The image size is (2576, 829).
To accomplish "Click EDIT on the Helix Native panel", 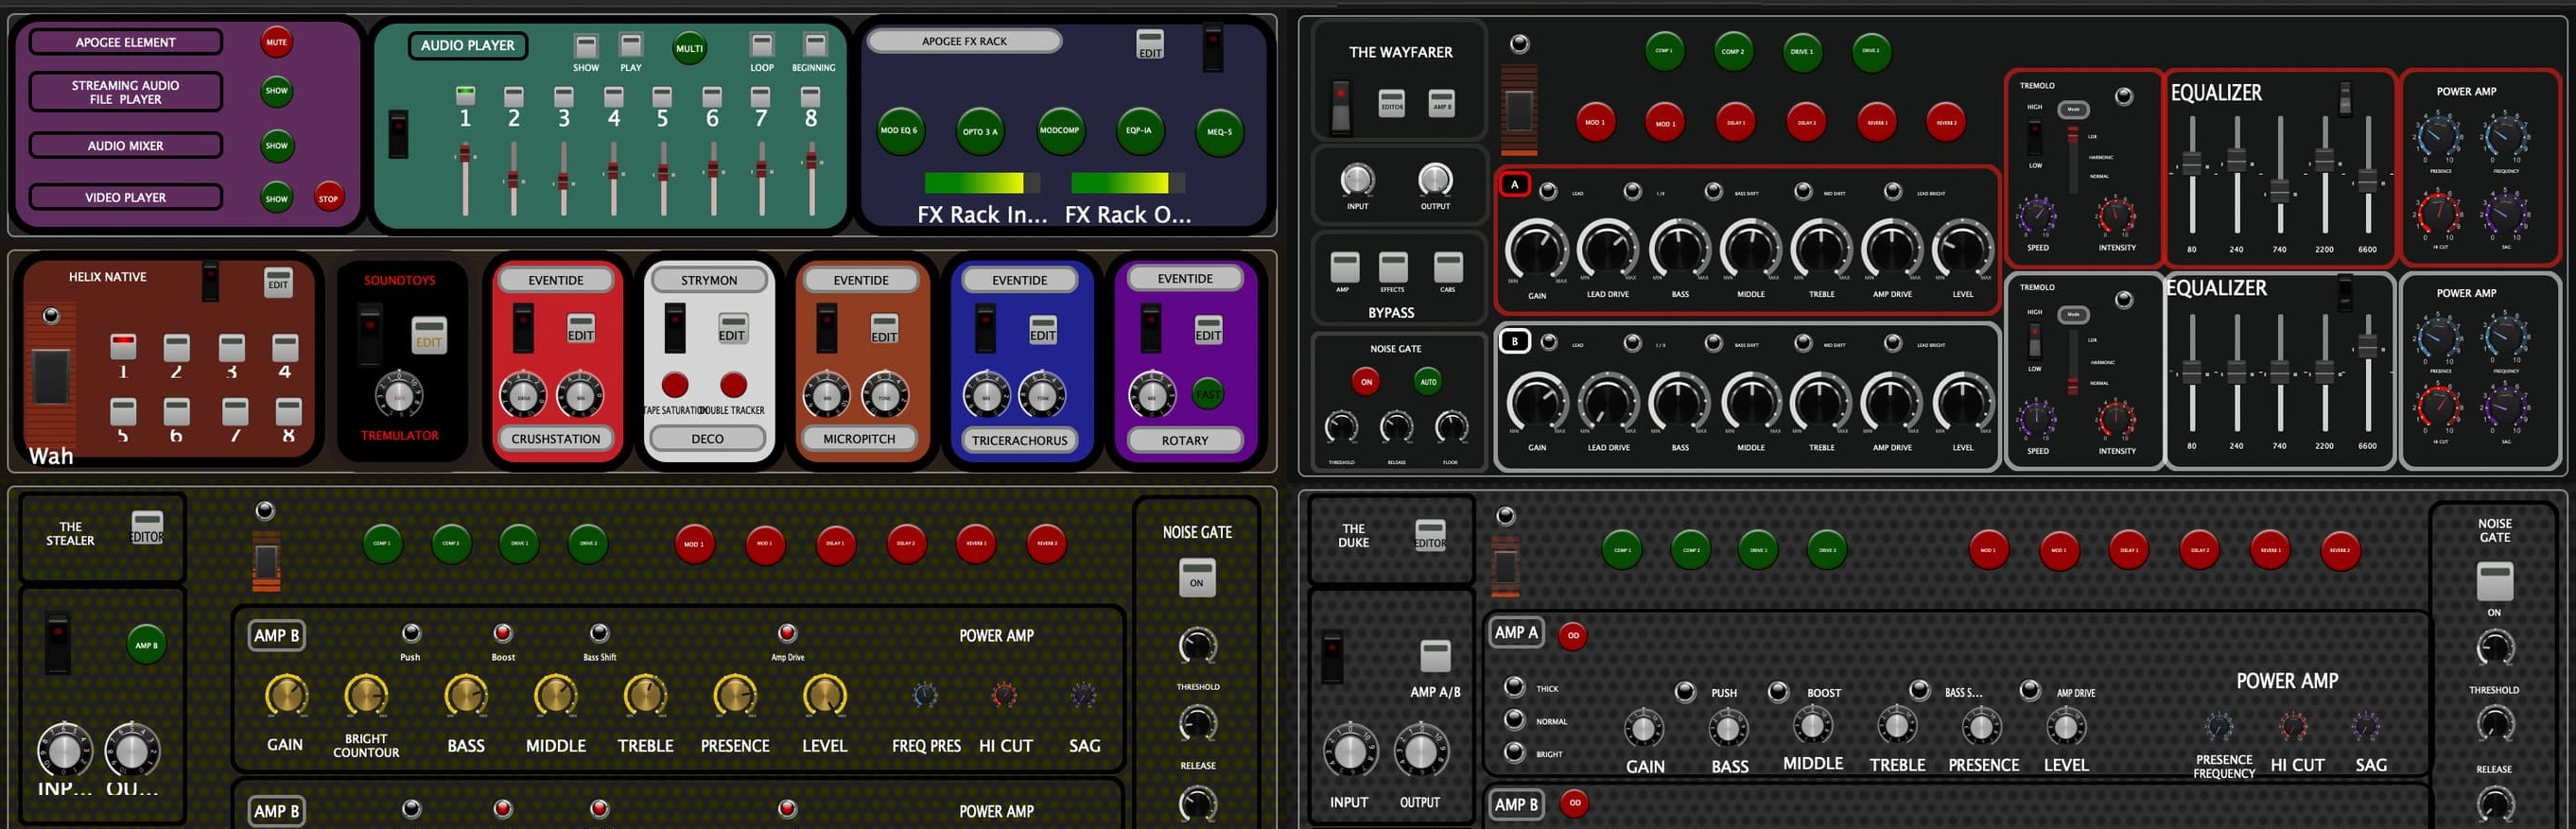I will click(278, 282).
